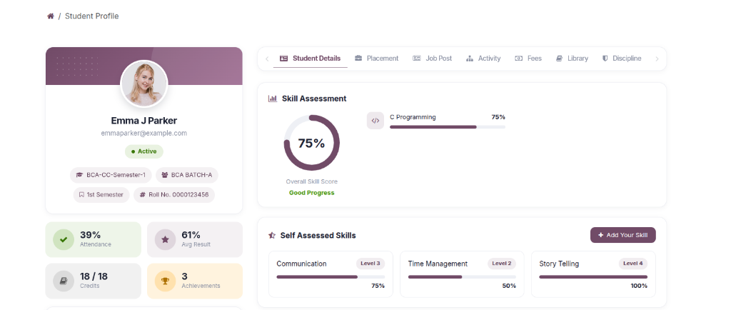Screen dimensions: 731x310
Task: Click the Student Details tab icon
Action: [x=283, y=59]
